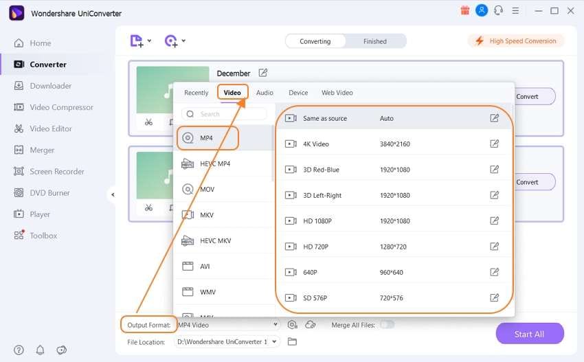The image size is (584, 362).
Task: Select 3D Left-Right preset
Action: [x=394, y=196]
